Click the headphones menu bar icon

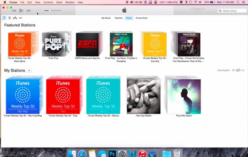tap(156, 2)
